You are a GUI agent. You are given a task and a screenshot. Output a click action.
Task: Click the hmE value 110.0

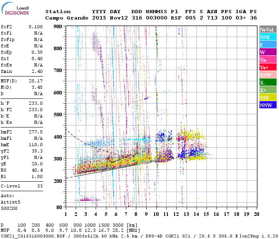point(35,145)
